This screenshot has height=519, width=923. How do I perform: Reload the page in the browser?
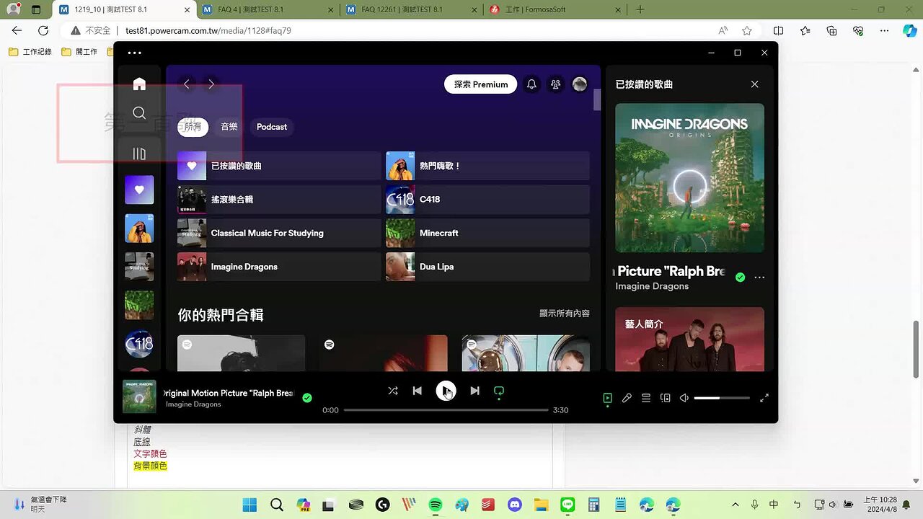click(43, 31)
